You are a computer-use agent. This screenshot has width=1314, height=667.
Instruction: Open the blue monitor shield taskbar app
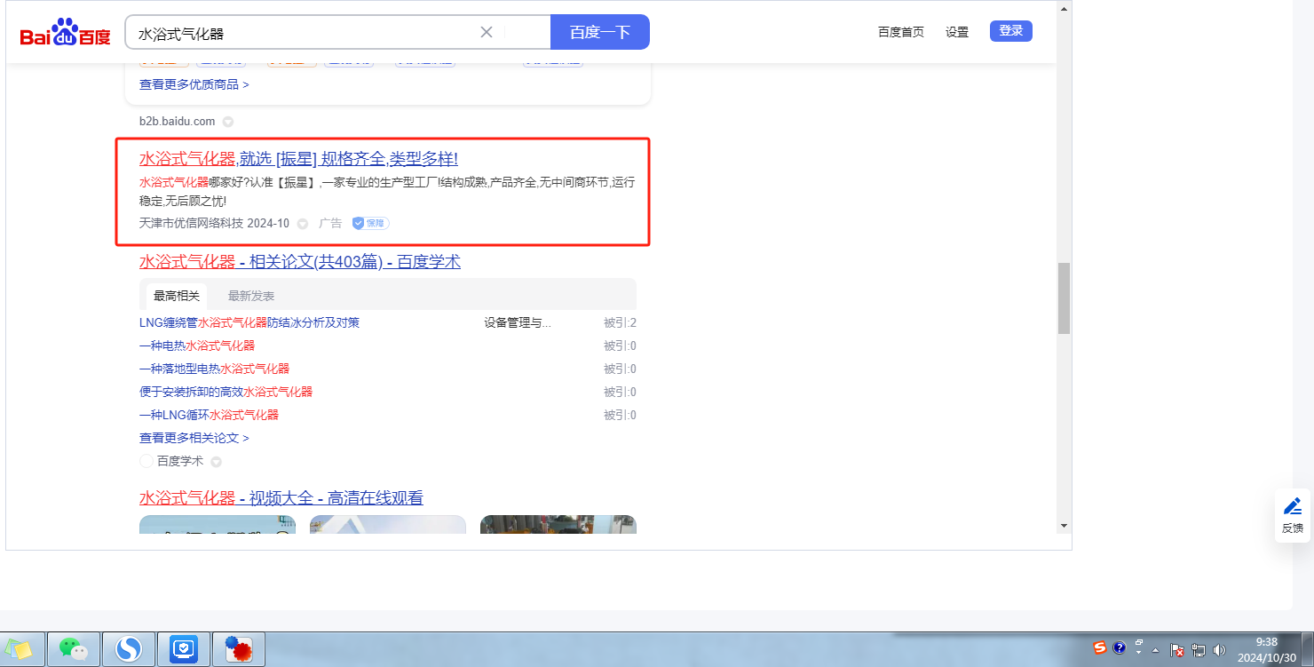click(x=183, y=650)
